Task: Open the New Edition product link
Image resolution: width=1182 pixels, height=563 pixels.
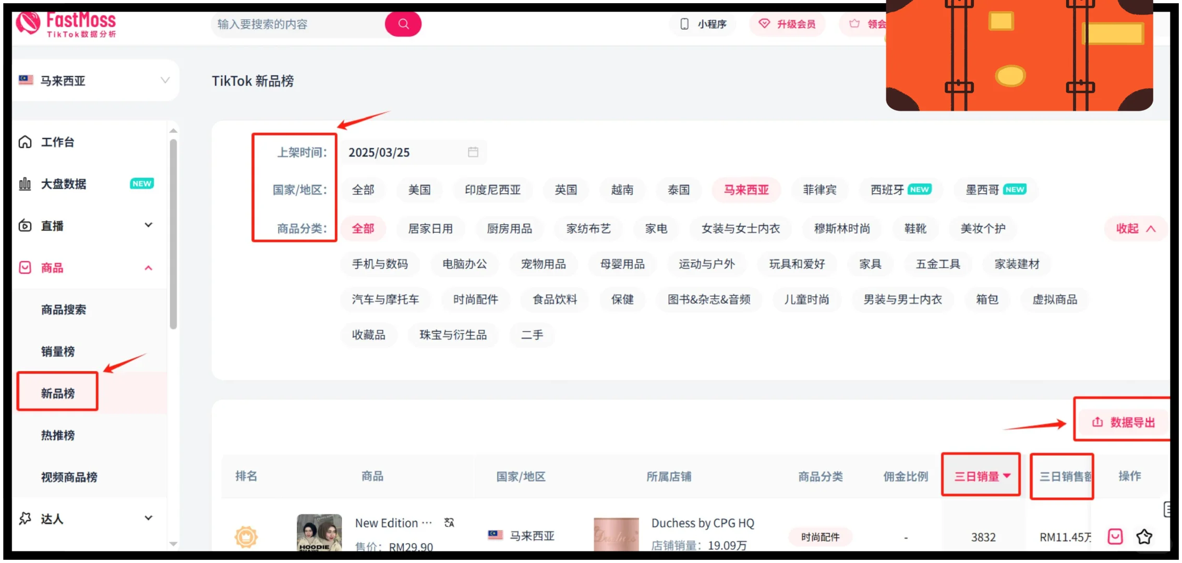Action: tap(393, 523)
